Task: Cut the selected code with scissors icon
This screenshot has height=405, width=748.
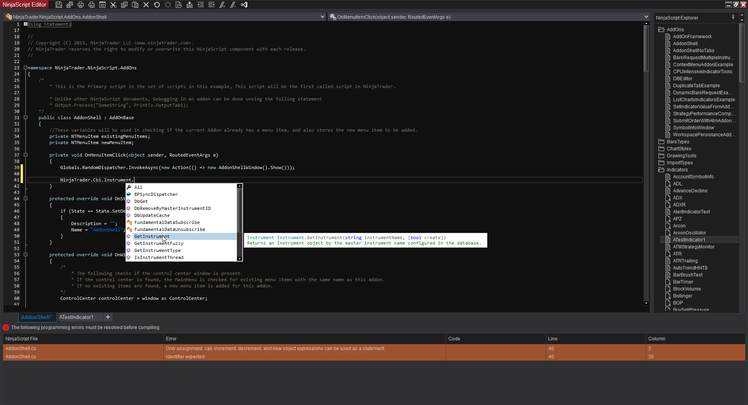Action: [113, 5]
